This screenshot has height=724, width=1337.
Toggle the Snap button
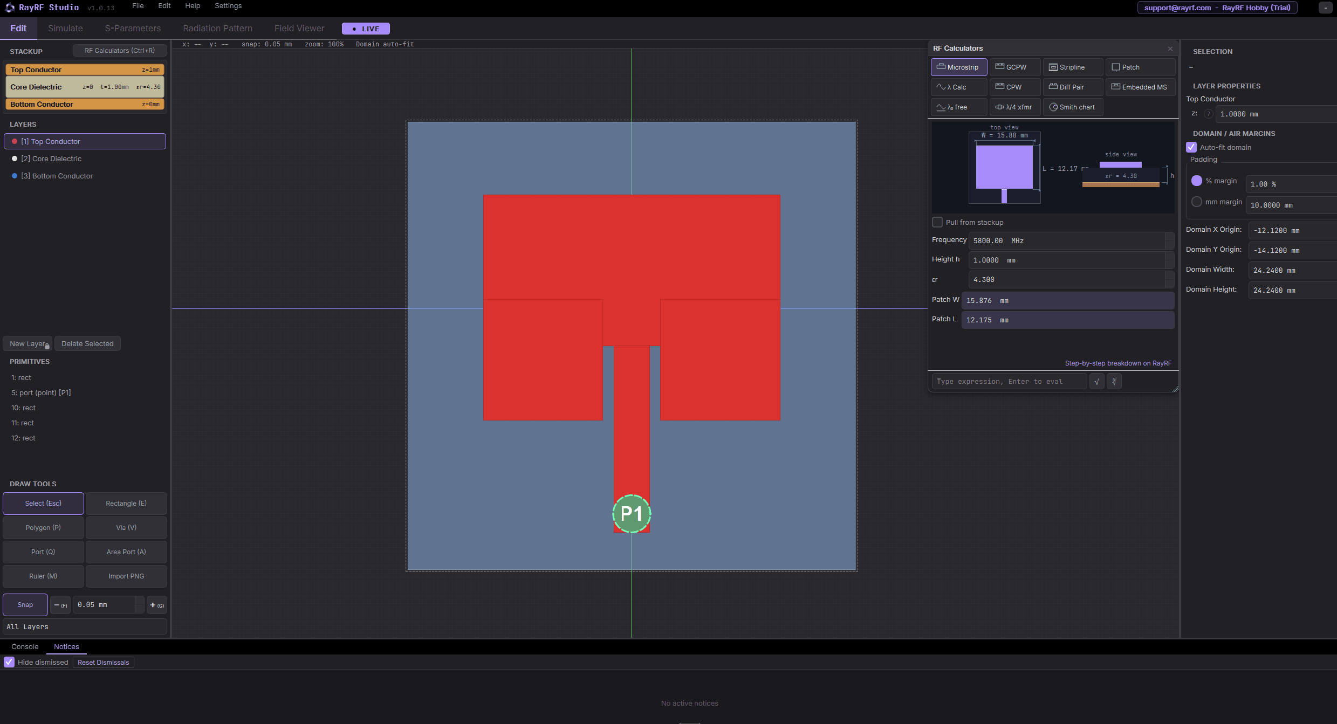[x=25, y=605]
